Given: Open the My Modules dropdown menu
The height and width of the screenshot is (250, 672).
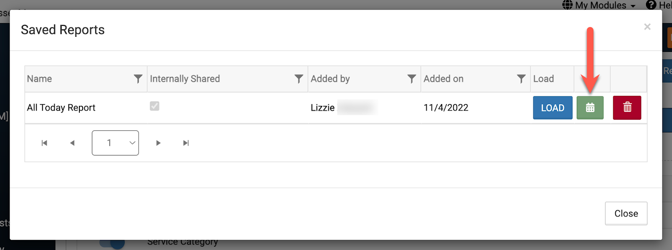Looking at the screenshot, I should (600, 5).
